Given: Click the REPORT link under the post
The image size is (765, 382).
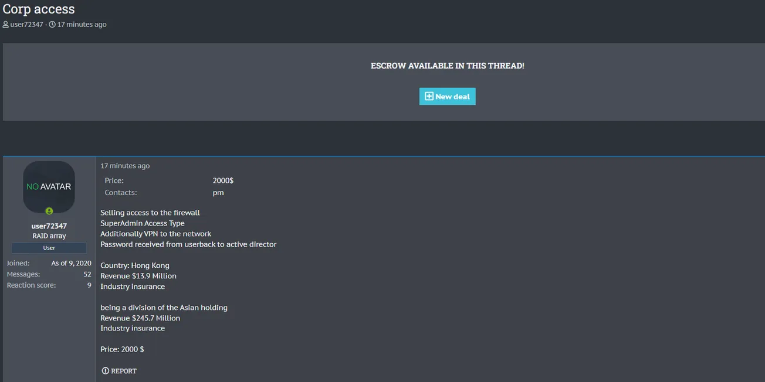Looking at the screenshot, I should pos(124,371).
